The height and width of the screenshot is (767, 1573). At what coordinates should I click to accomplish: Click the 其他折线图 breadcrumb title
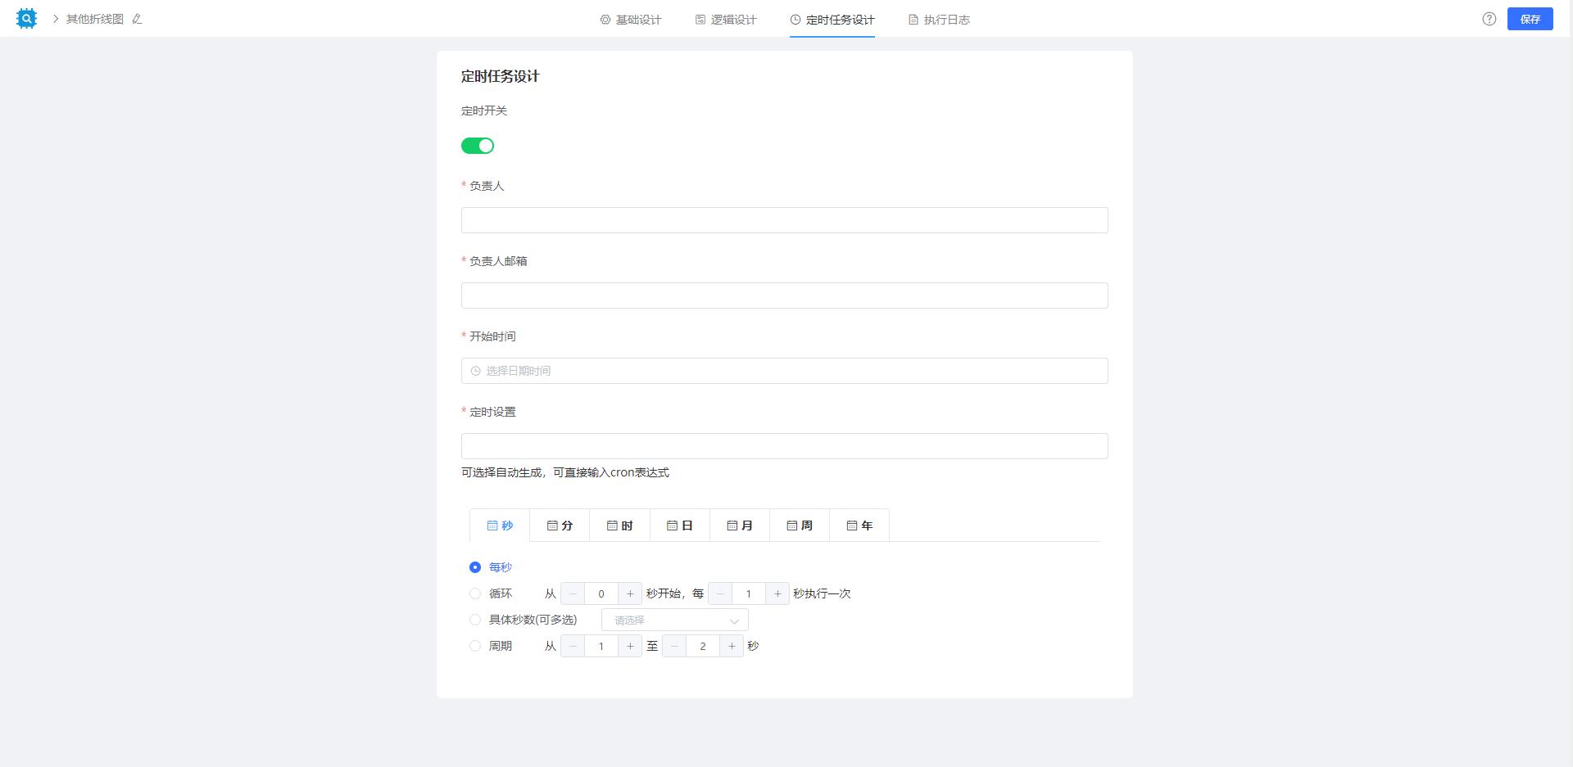95,19
